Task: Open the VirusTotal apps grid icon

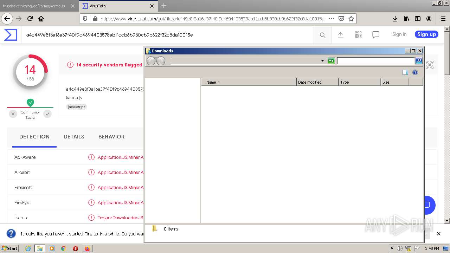Action: pos(358,34)
